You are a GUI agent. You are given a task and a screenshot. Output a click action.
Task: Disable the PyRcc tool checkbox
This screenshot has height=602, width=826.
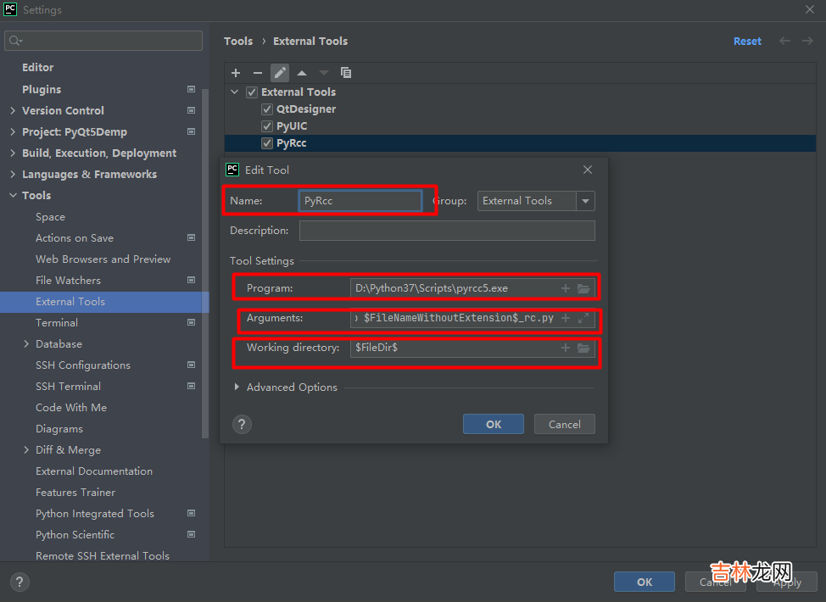pyautogui.click(x=267, y=143)
